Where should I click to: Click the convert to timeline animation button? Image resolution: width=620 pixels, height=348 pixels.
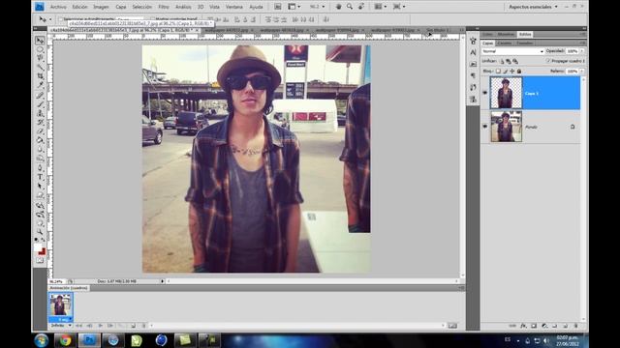pos(452,326)
